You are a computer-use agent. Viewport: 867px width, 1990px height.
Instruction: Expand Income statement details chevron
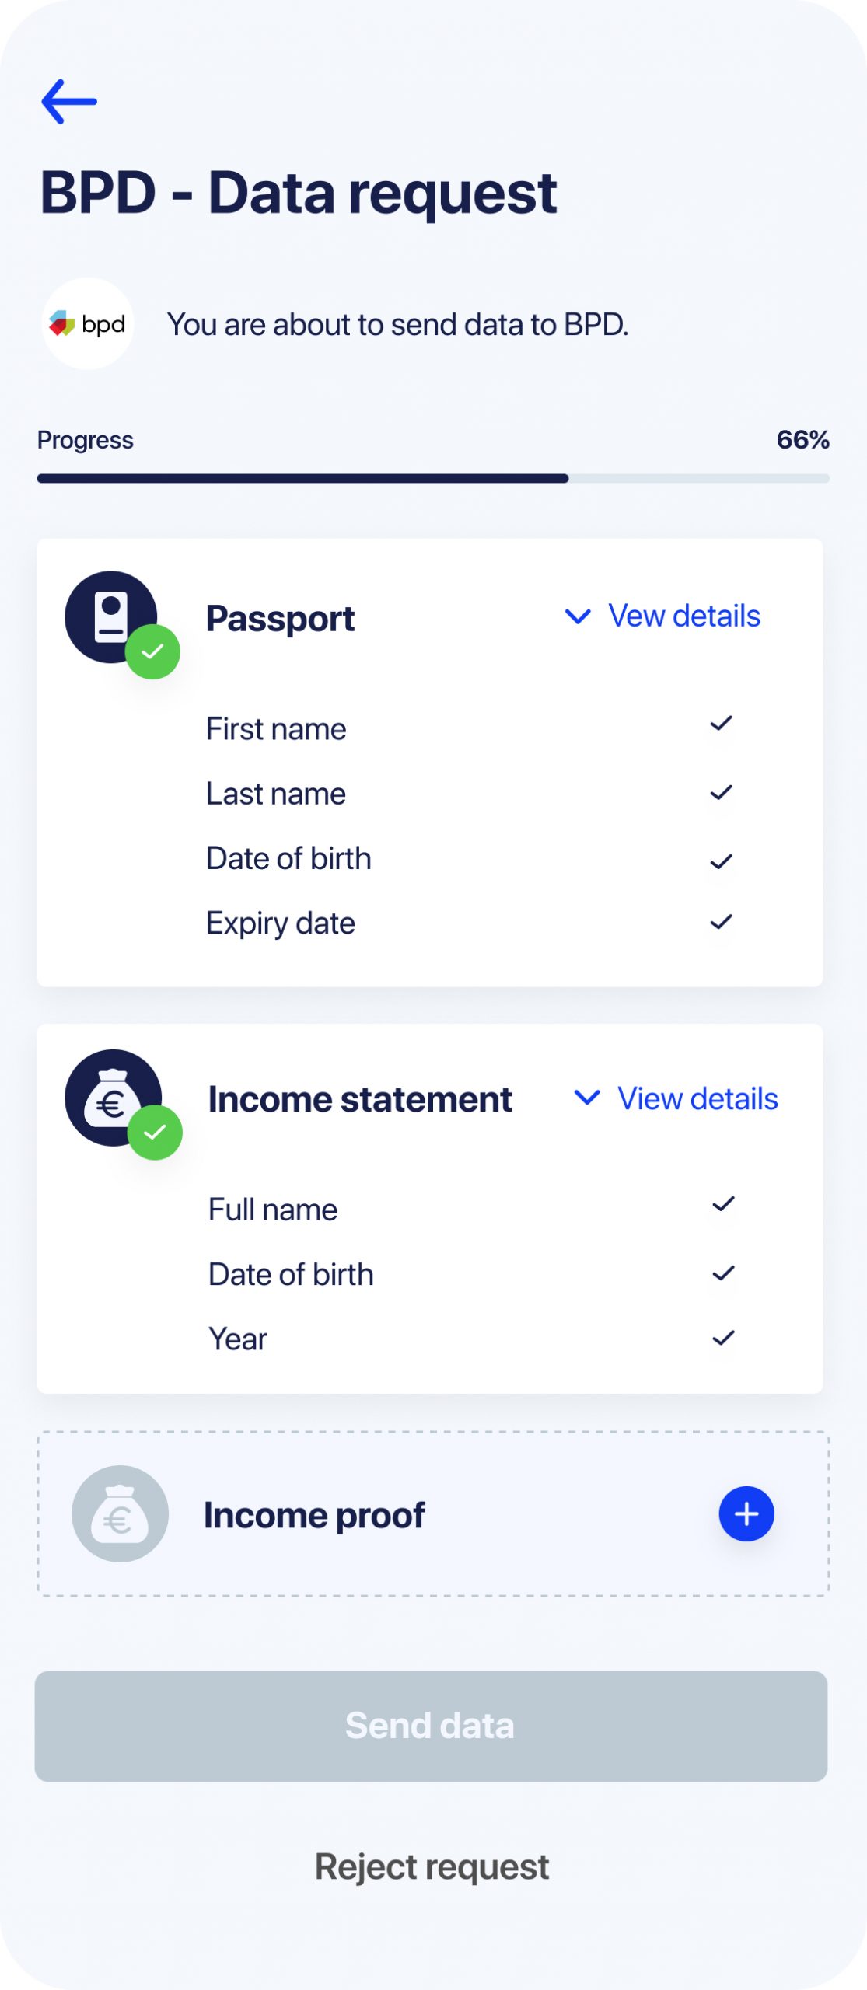coord(587,1097)
